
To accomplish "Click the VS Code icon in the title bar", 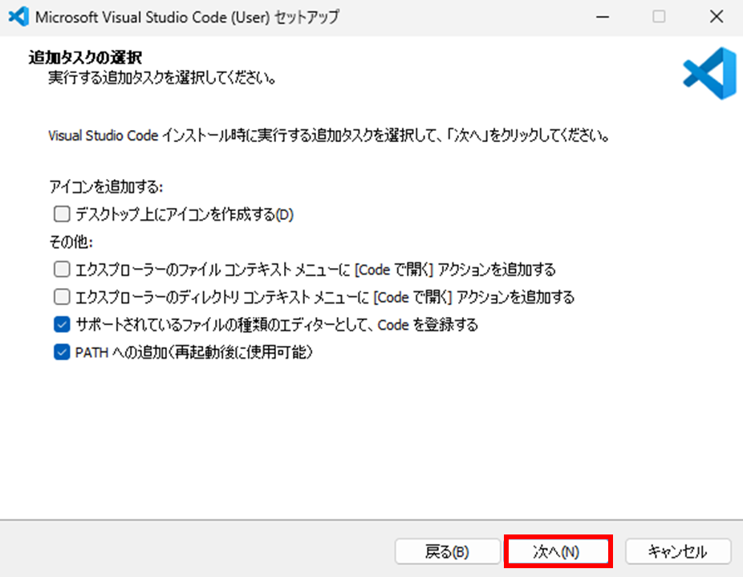I will pyautogui.click(x=18, y=16).
